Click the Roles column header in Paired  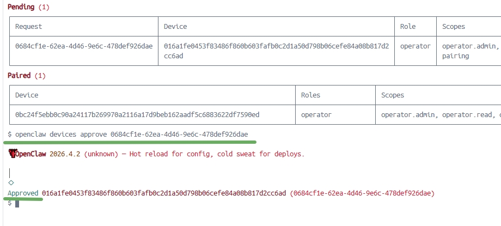[x=335, y=95]
